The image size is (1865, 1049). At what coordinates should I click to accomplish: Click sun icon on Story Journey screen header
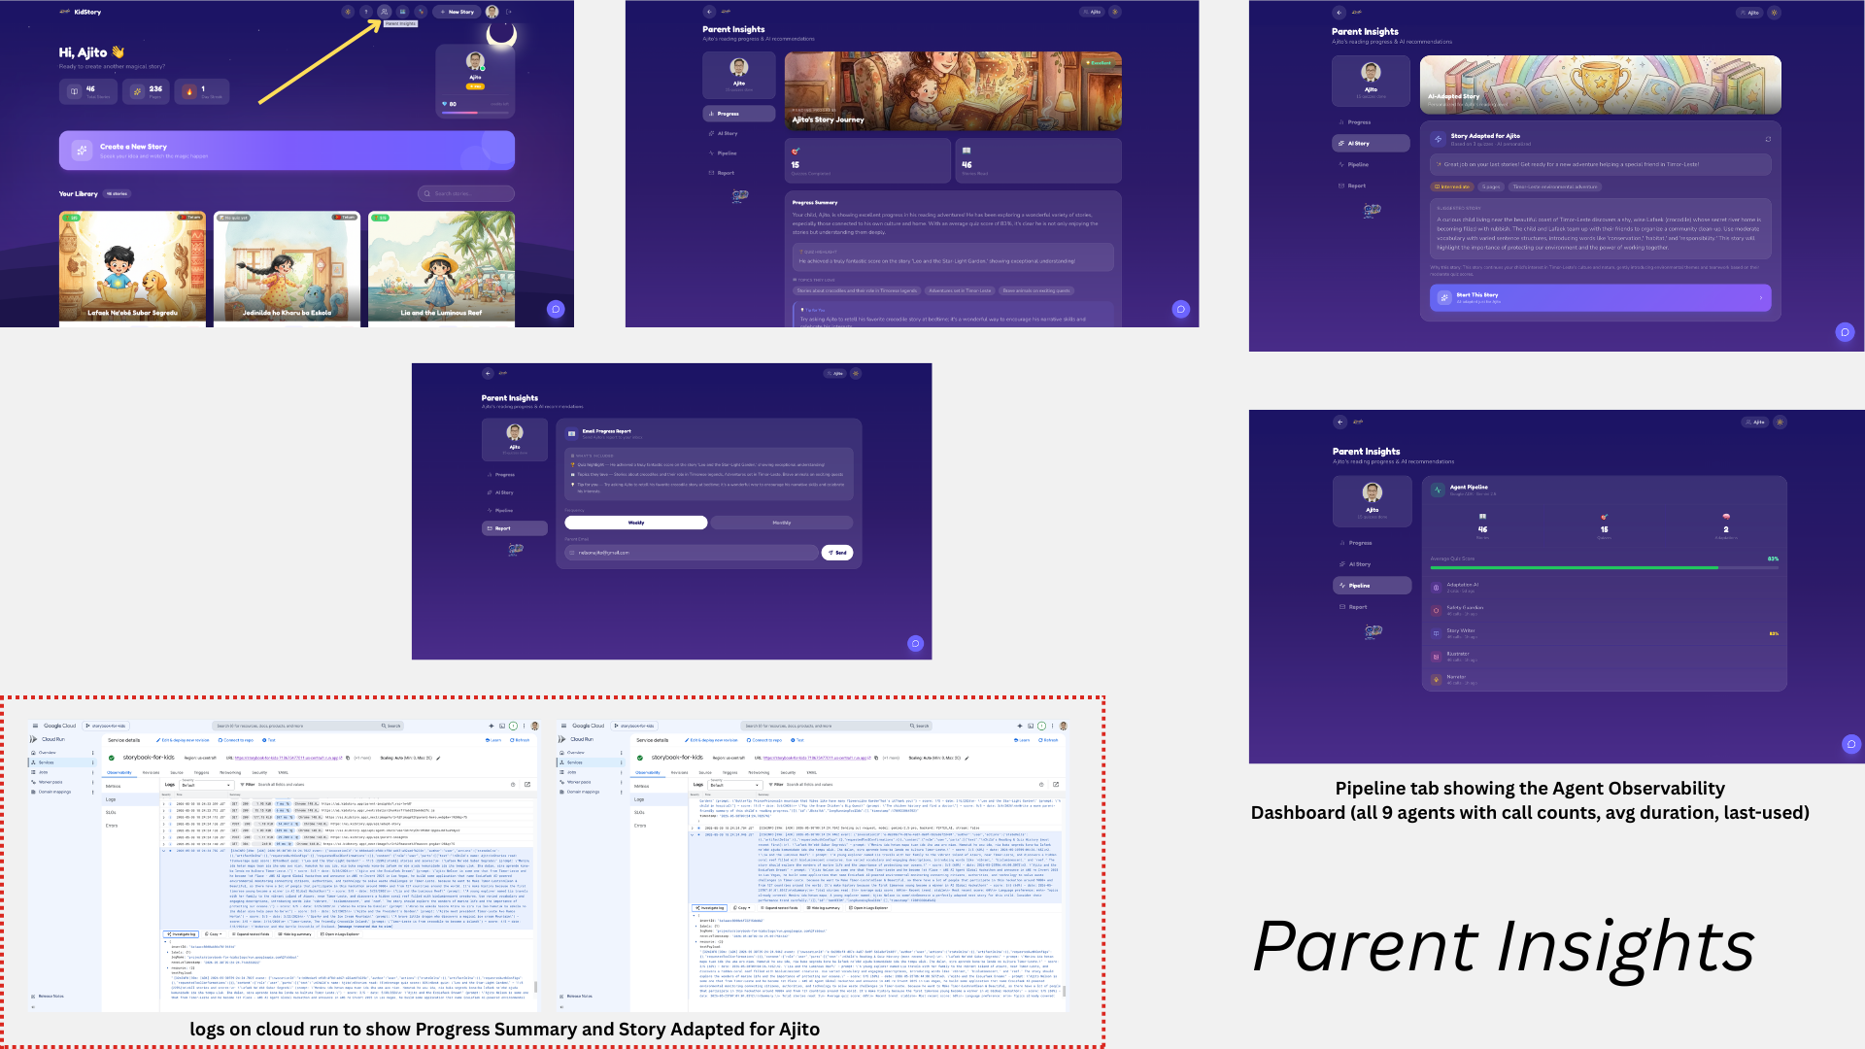pos(1115,12)
